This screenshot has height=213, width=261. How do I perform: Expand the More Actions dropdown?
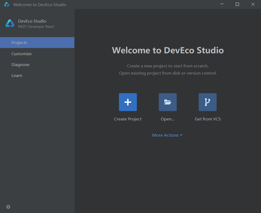167,135
